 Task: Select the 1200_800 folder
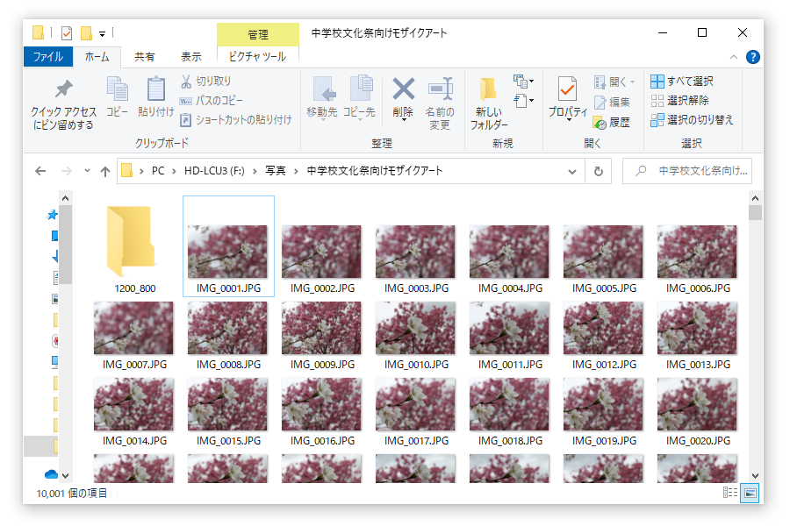[x=134, y=246]
